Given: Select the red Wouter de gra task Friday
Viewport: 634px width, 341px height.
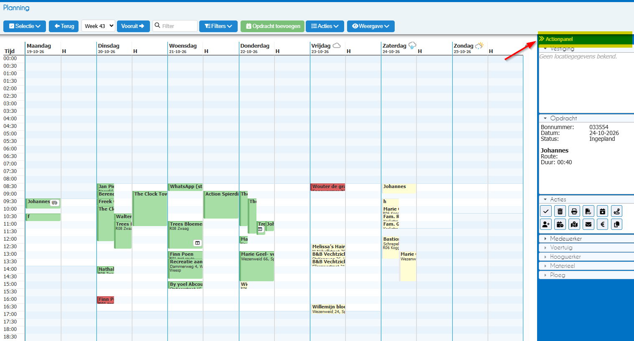Looking at the screenshot, I should (x=328, y=187).
